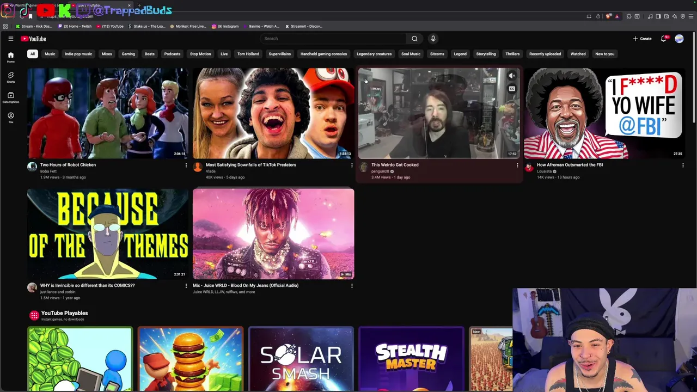
Task: Open options for This Weirdo Got Cooked
Action: 517,165
